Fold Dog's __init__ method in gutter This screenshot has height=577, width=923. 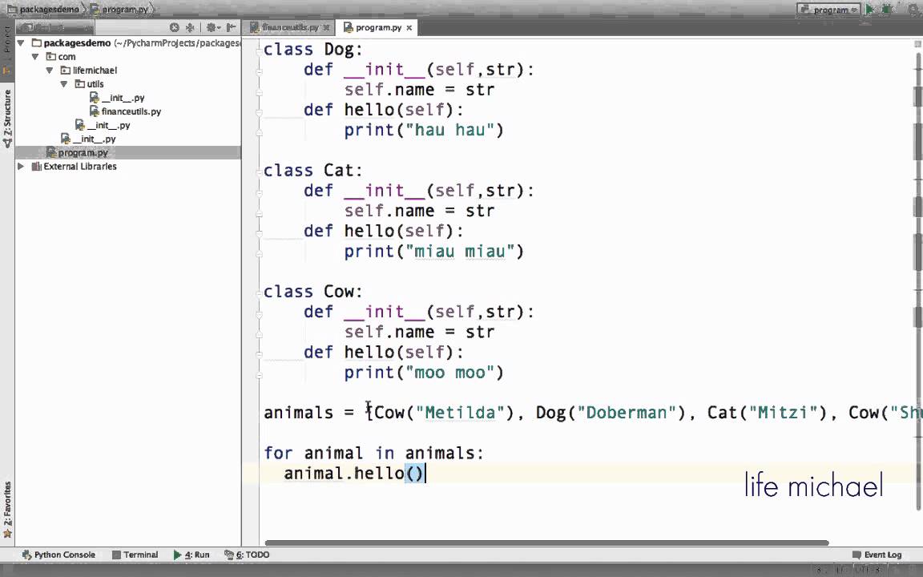pos(259,71)
